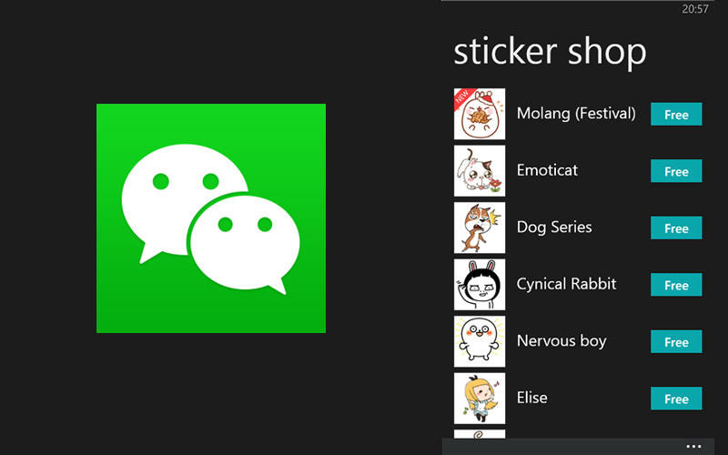Tap the sticker shop page heading

(550, 52)
